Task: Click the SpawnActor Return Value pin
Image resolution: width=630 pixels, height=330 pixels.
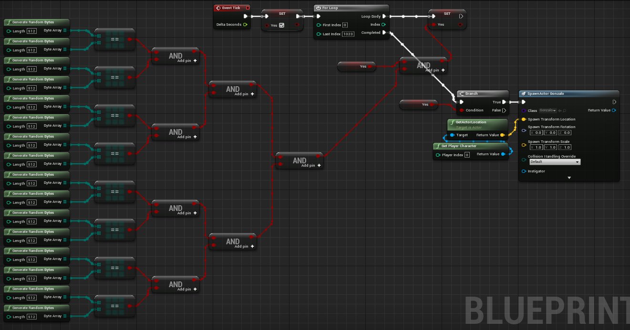Action: coord(614,110)
